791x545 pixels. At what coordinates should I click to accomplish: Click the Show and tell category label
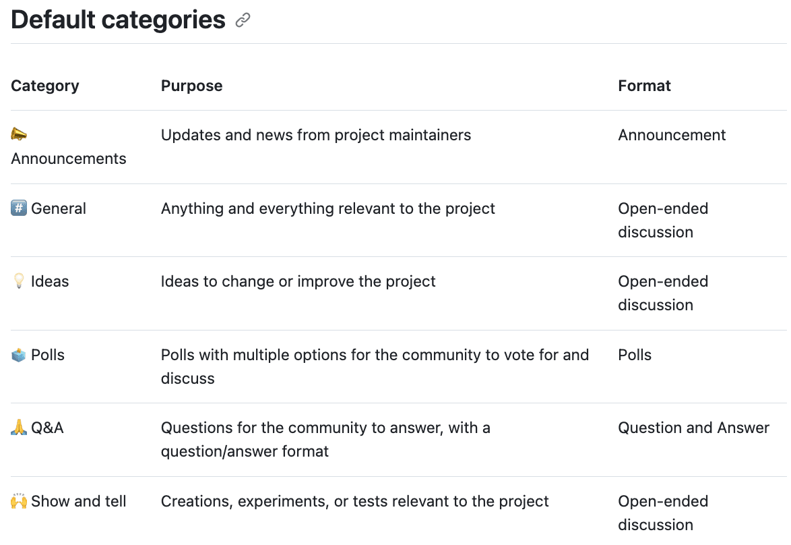[79, 501]
